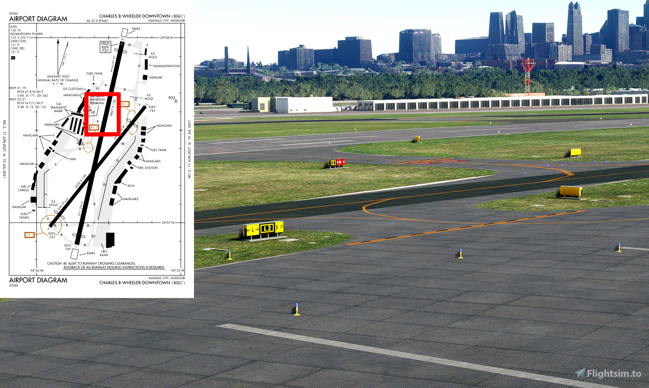Select the FIELD ELEV 757 box on the diagram
Image resolution: width=649 pixels, height=388 pixels.
105,46
